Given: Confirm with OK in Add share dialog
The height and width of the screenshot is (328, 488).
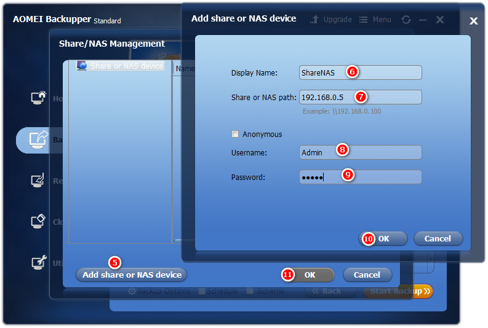Looking at the screenshot, I should pos(383,238).
